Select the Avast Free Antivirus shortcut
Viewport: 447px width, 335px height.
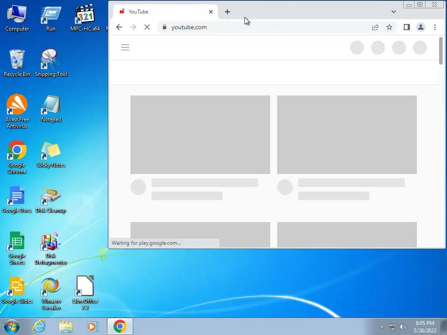pos(17,112)
